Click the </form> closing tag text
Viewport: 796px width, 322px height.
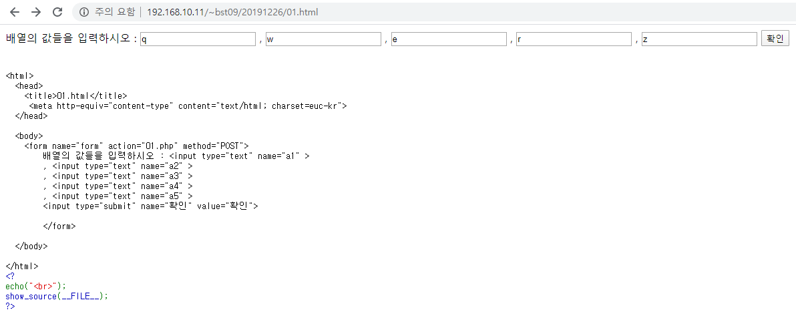[x=59, y=226]
